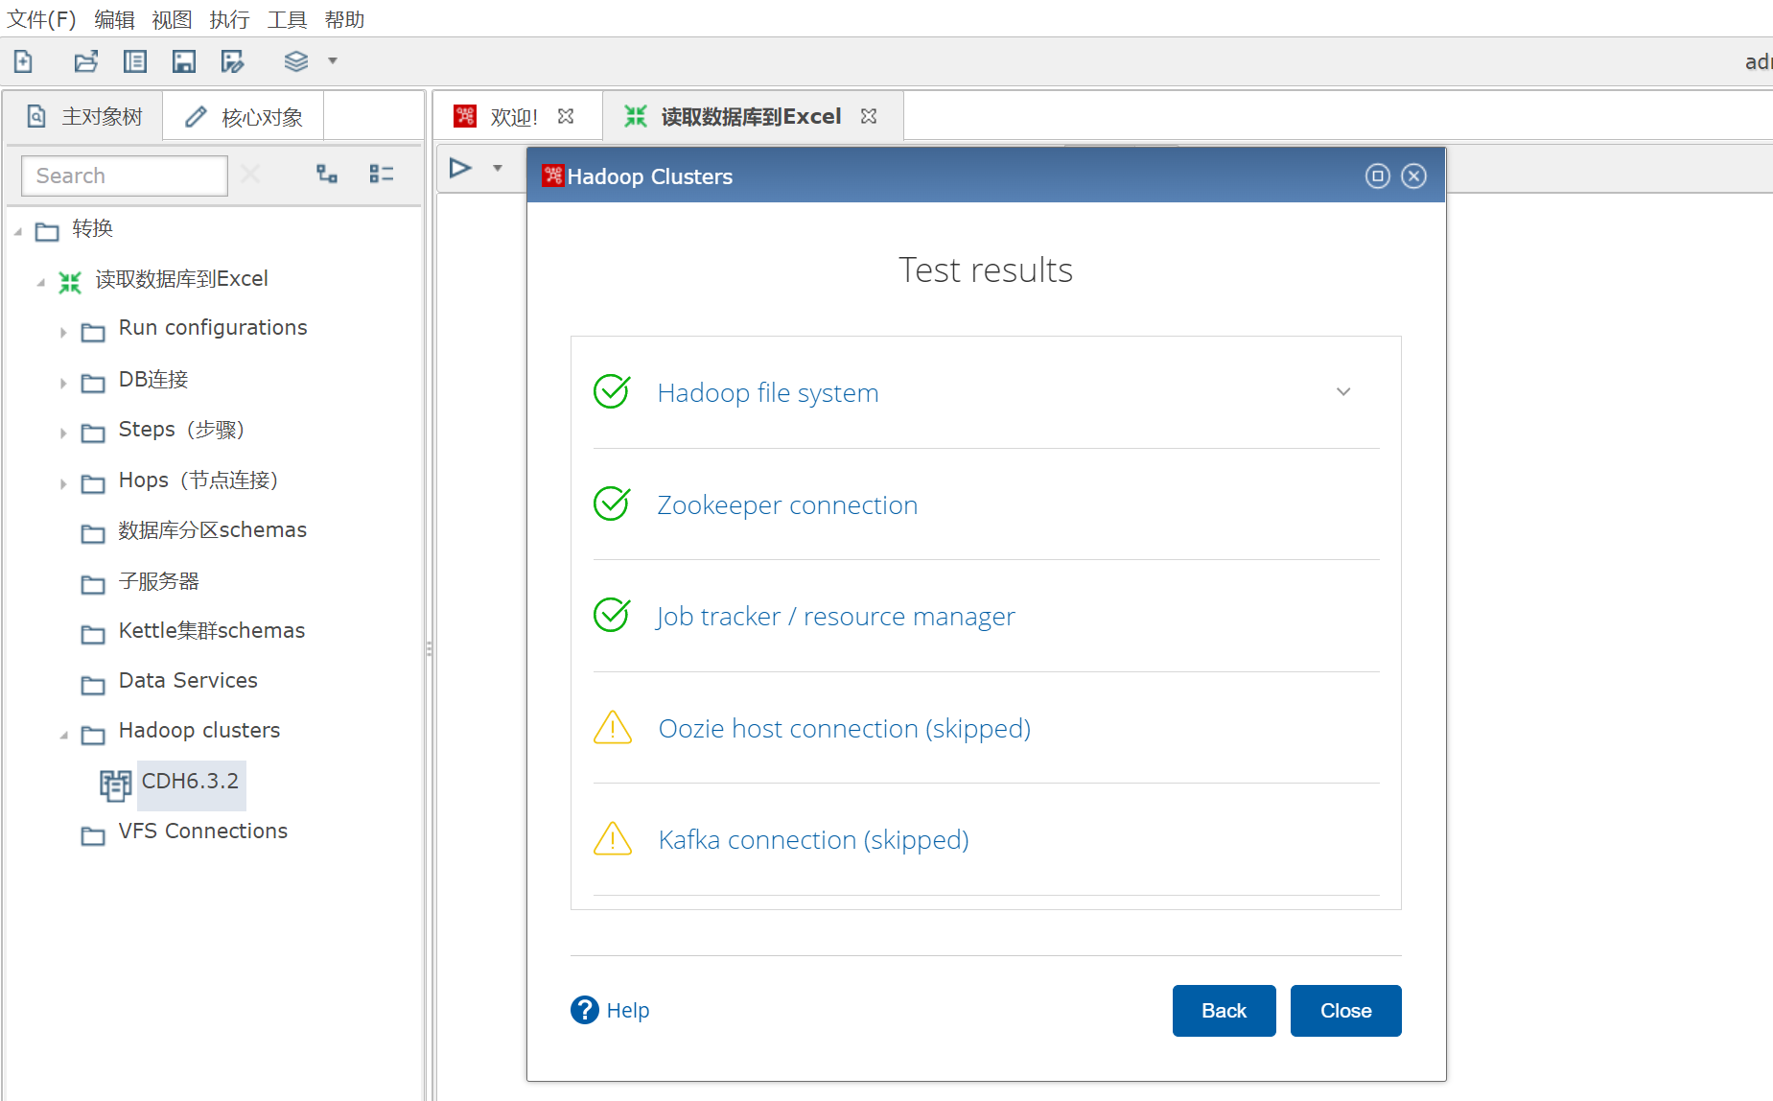
Task: Close the Test results dialog via Close button
Action: pyautogui.click(x=1345, y=1010)
